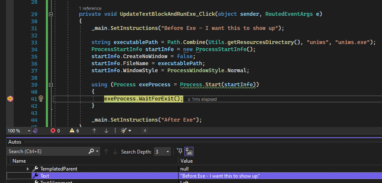The height and width of the screenshot is (183, 382).
Task: Click line number 44 in the gutter
Action: (x=34, y=120)
